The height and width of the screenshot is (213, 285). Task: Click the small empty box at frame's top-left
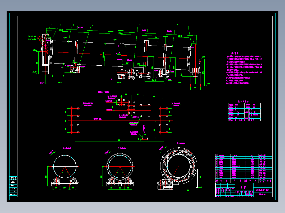click(x=25, y=17)
